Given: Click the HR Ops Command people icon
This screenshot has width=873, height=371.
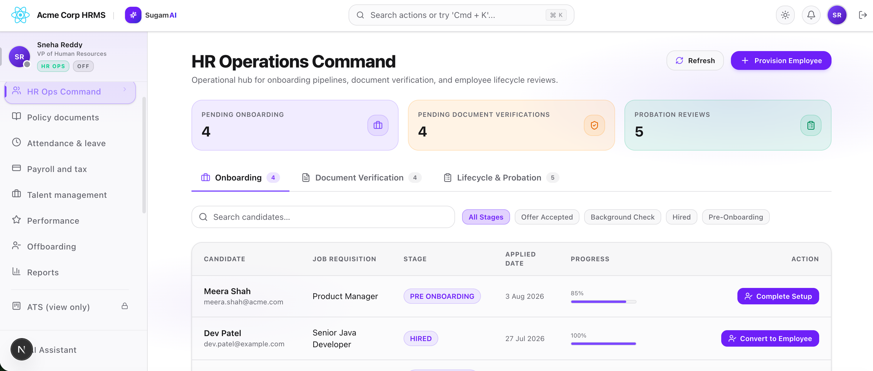Looking at the screenshot, I should (x=16, y=91).
